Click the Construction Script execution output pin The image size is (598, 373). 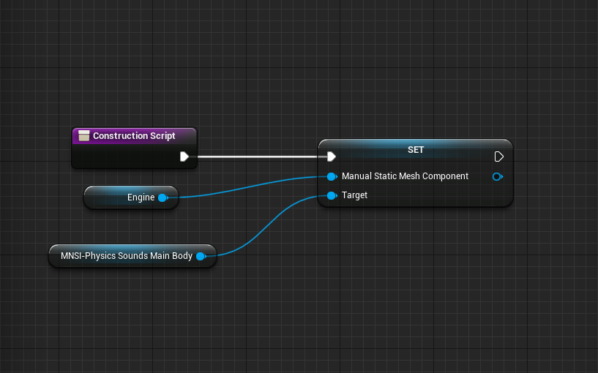pos(184,156)
